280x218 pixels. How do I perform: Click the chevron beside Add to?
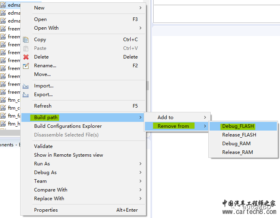pyautogui.click(x=205, y=118)
